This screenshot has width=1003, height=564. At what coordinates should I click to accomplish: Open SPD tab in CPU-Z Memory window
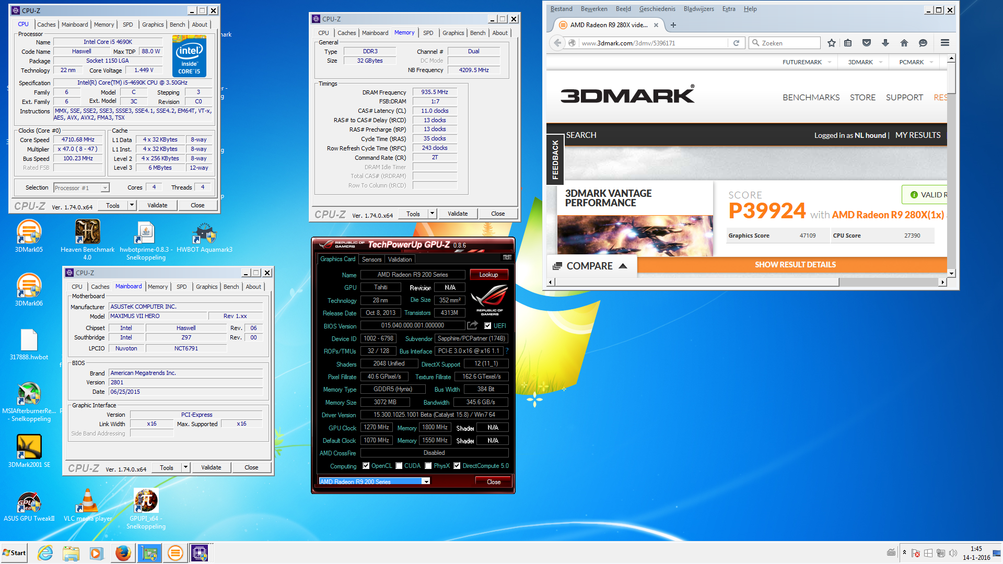point(428,33)
